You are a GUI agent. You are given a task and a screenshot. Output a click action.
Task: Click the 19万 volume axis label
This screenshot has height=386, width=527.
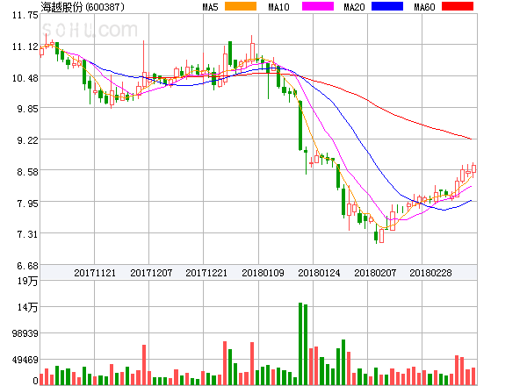click(27, 281)
